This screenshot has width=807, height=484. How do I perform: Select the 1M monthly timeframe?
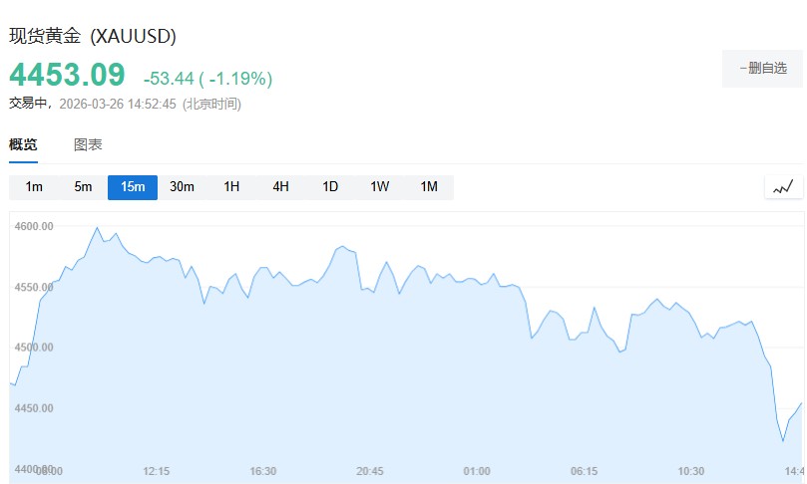click(x=429, y=187)
